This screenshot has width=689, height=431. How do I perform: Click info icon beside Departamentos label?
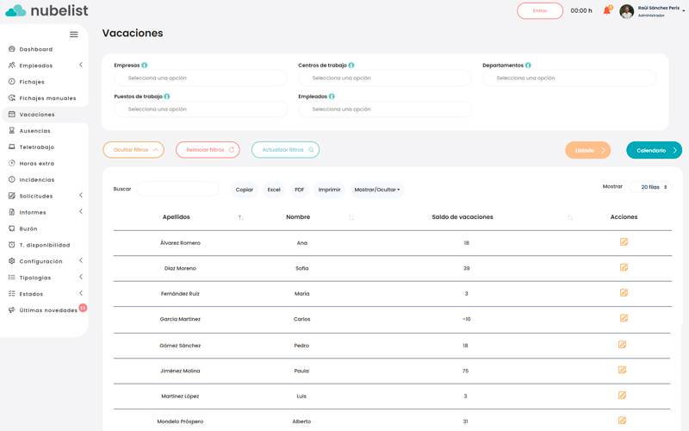[528, 66]
